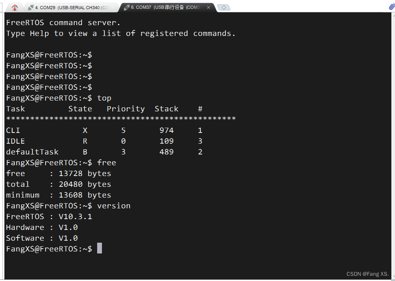Viewport: 395px width, 281px height.
Task: Click the '13728 bytes' free memory value
Action: [x=83, y=173]
